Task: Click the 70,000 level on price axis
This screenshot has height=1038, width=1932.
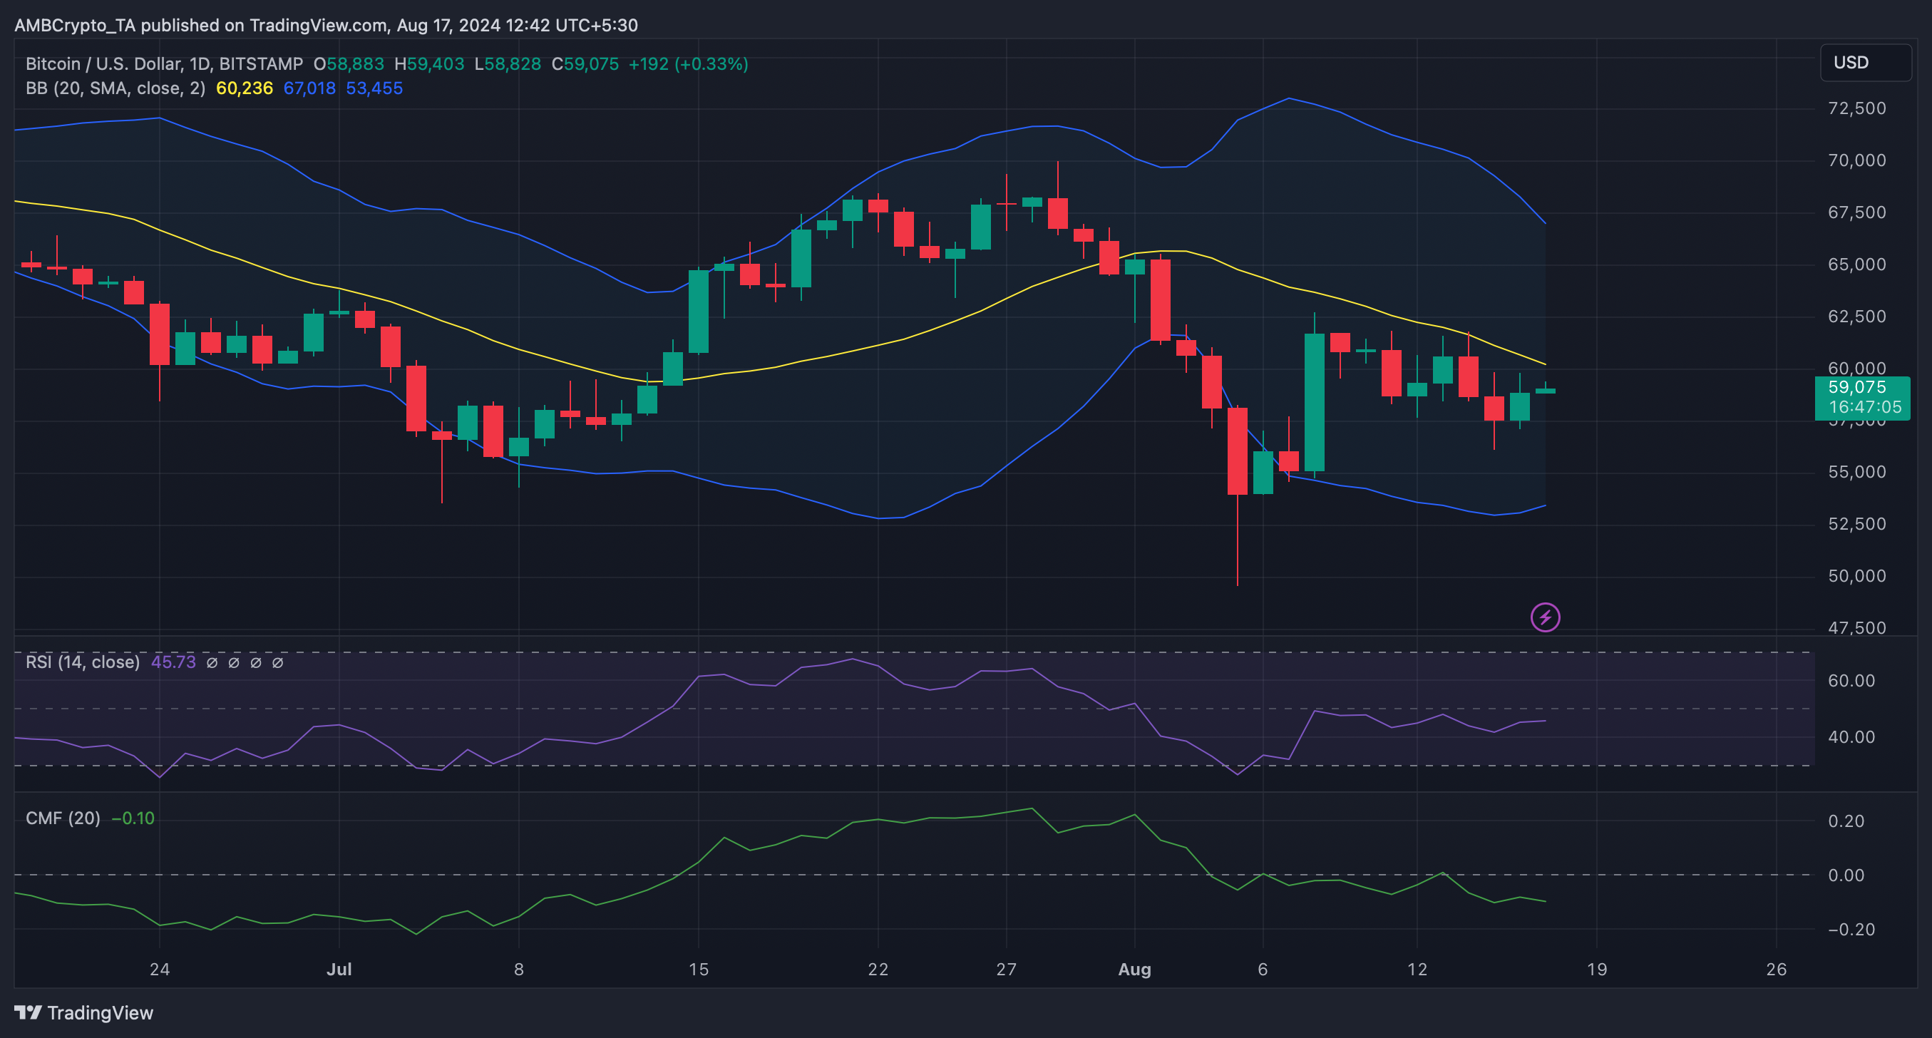Action: (1856, 160)
